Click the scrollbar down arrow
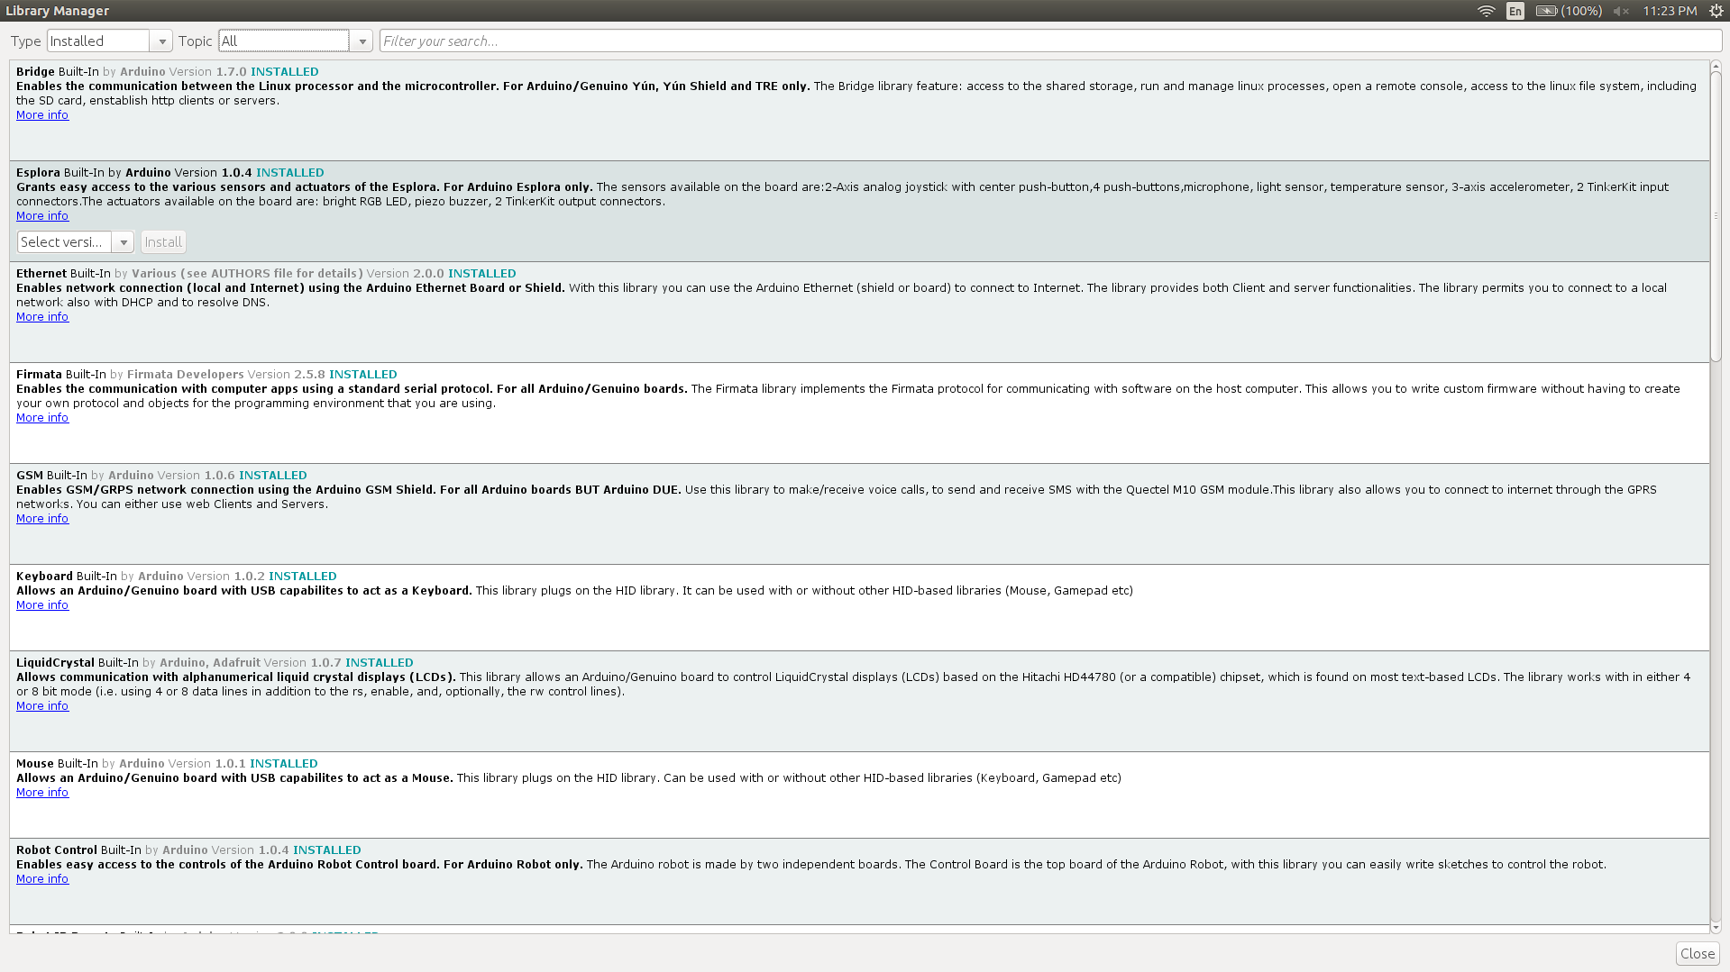The image size is (1730, 972). pyautogui.click(x=1716, y=928)
